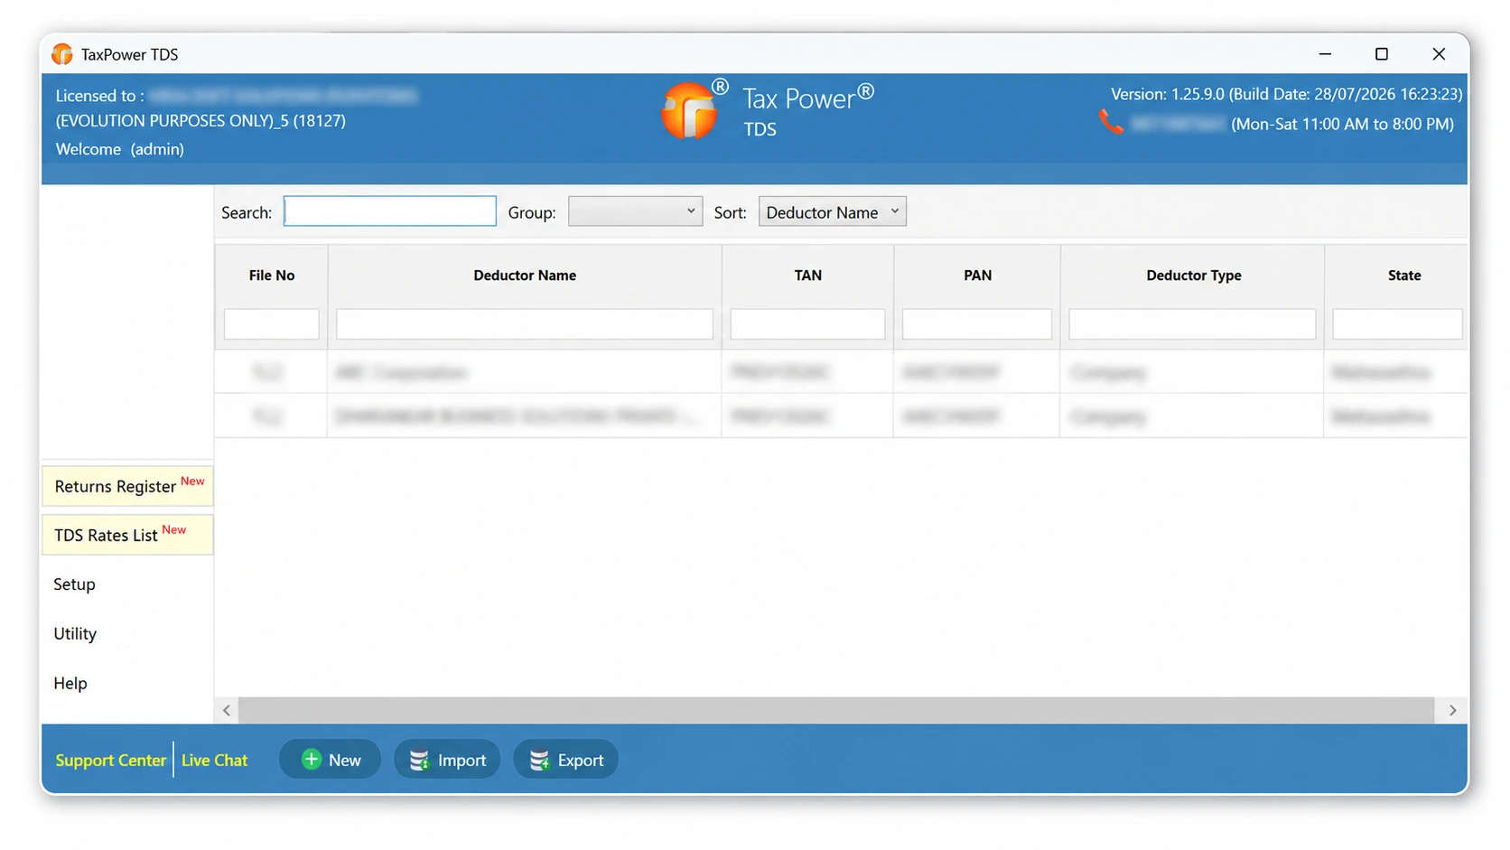Open the Help menu
Viewport: 1510px width, 850px height.
tap(70, 684)
